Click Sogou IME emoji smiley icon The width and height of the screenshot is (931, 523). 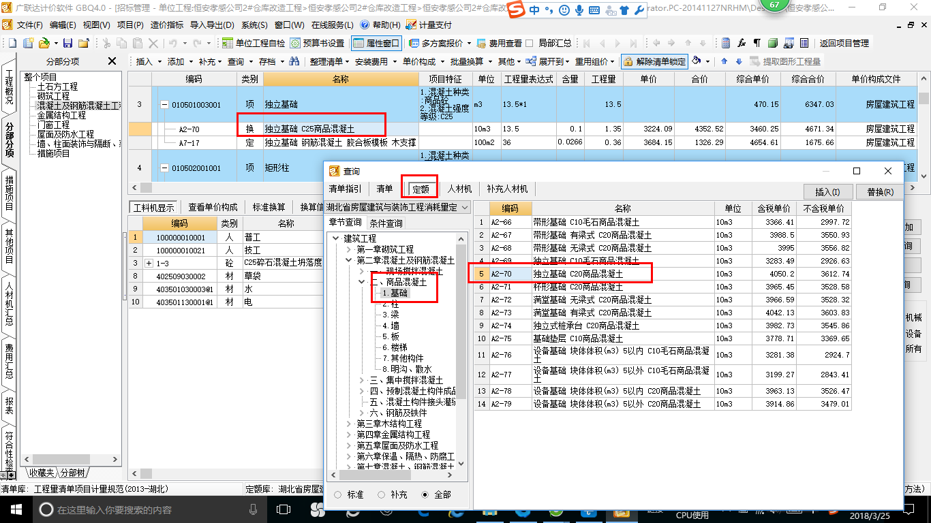click(564, 10)
